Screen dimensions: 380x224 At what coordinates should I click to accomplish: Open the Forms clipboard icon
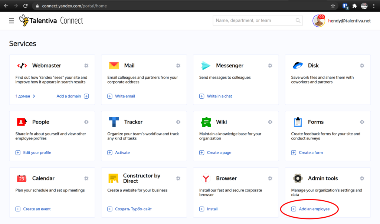[298, 122]
